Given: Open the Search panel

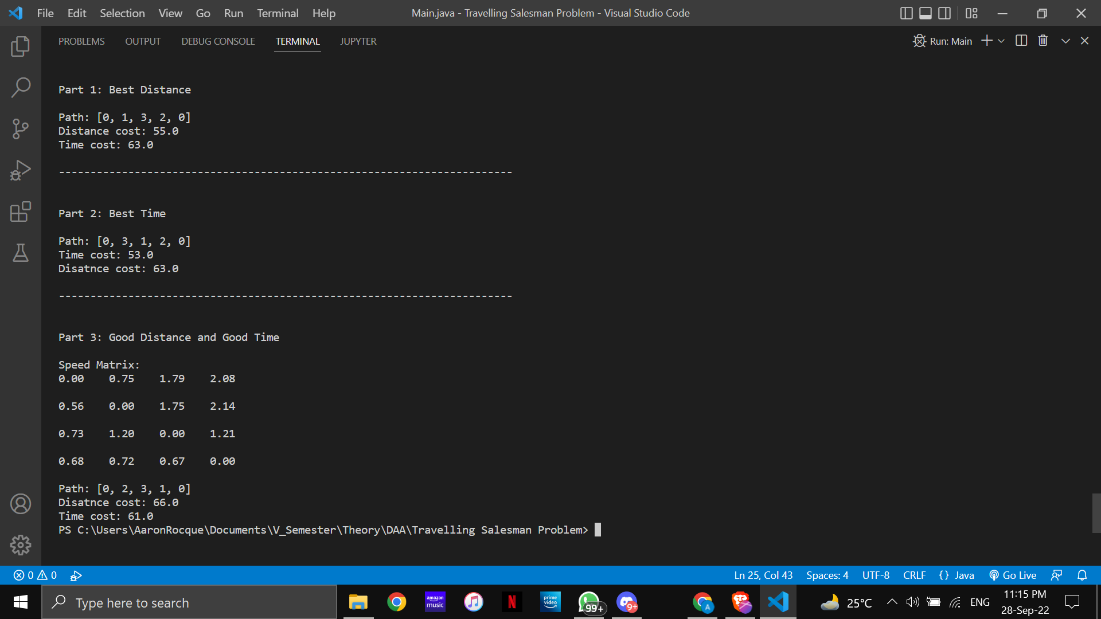Looking at the screenshot, I should (x=21, y=87).
